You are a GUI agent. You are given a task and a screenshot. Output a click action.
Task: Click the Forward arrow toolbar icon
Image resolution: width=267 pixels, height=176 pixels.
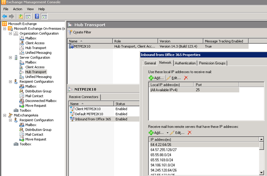12,16
